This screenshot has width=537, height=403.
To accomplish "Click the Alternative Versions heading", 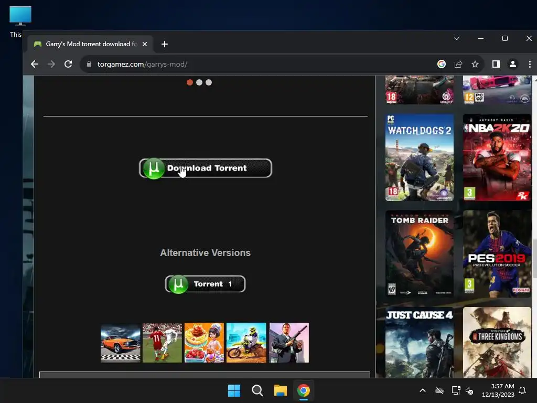I will coord(205,253).
